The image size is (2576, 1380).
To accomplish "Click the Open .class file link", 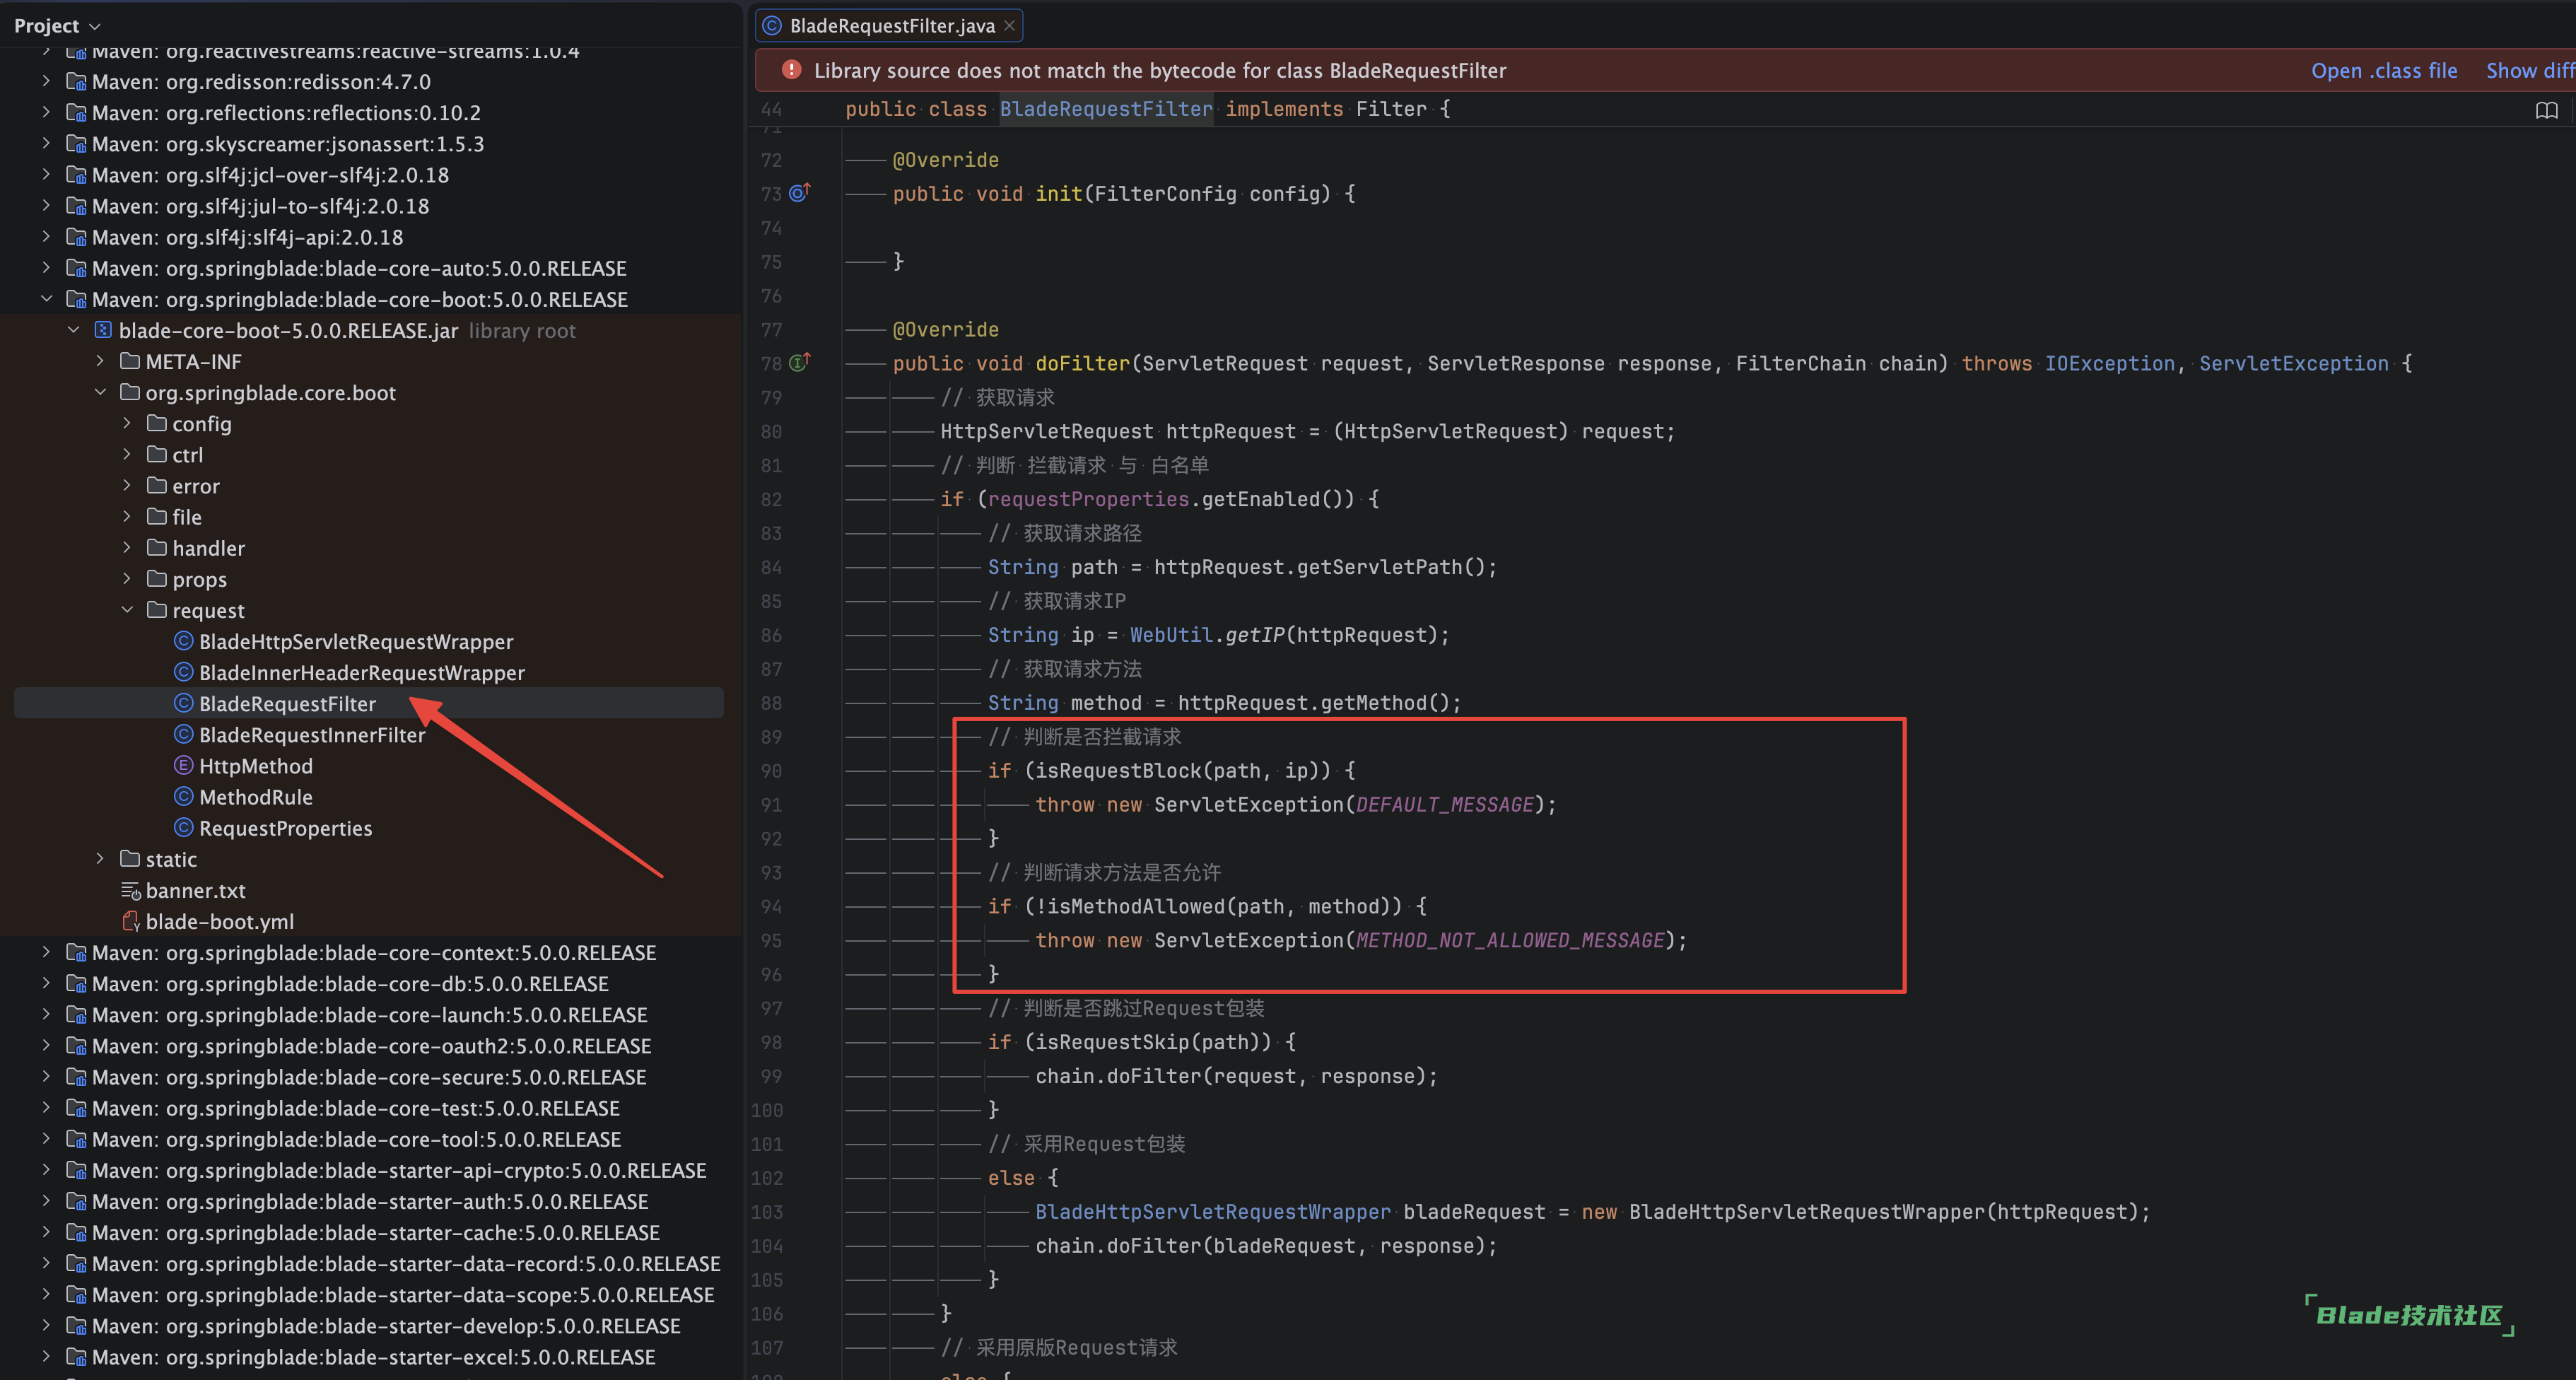I will (x=2384, y=70).
